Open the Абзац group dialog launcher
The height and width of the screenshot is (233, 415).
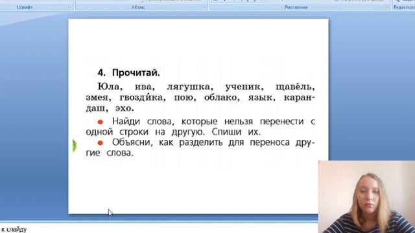(205, 7)
